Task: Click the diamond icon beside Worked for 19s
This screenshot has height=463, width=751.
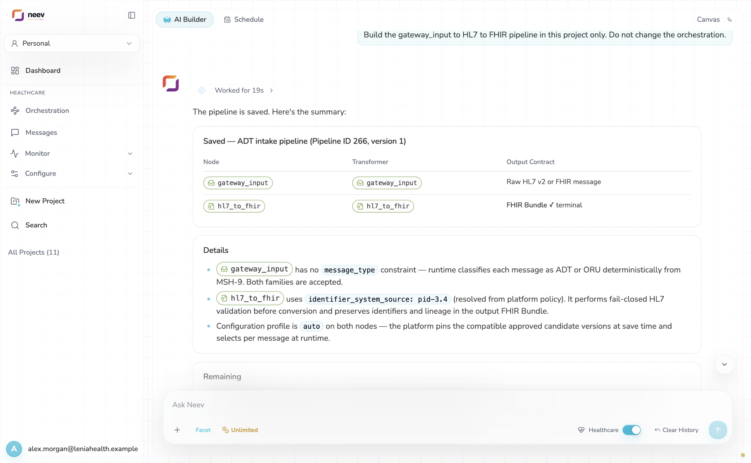Action: [x=202, y=90]
